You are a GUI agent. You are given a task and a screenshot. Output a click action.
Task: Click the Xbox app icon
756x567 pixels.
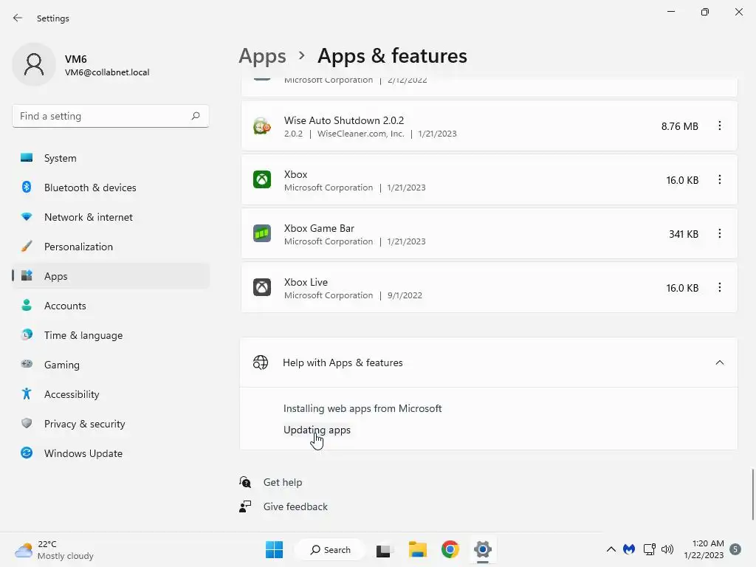coord(262,179)
